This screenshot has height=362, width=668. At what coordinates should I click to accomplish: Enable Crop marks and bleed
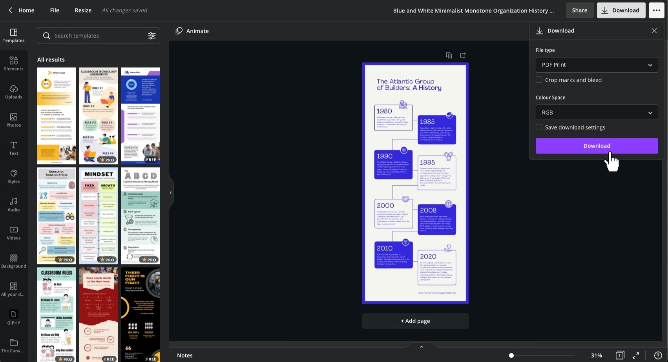[x=539, y=80]
